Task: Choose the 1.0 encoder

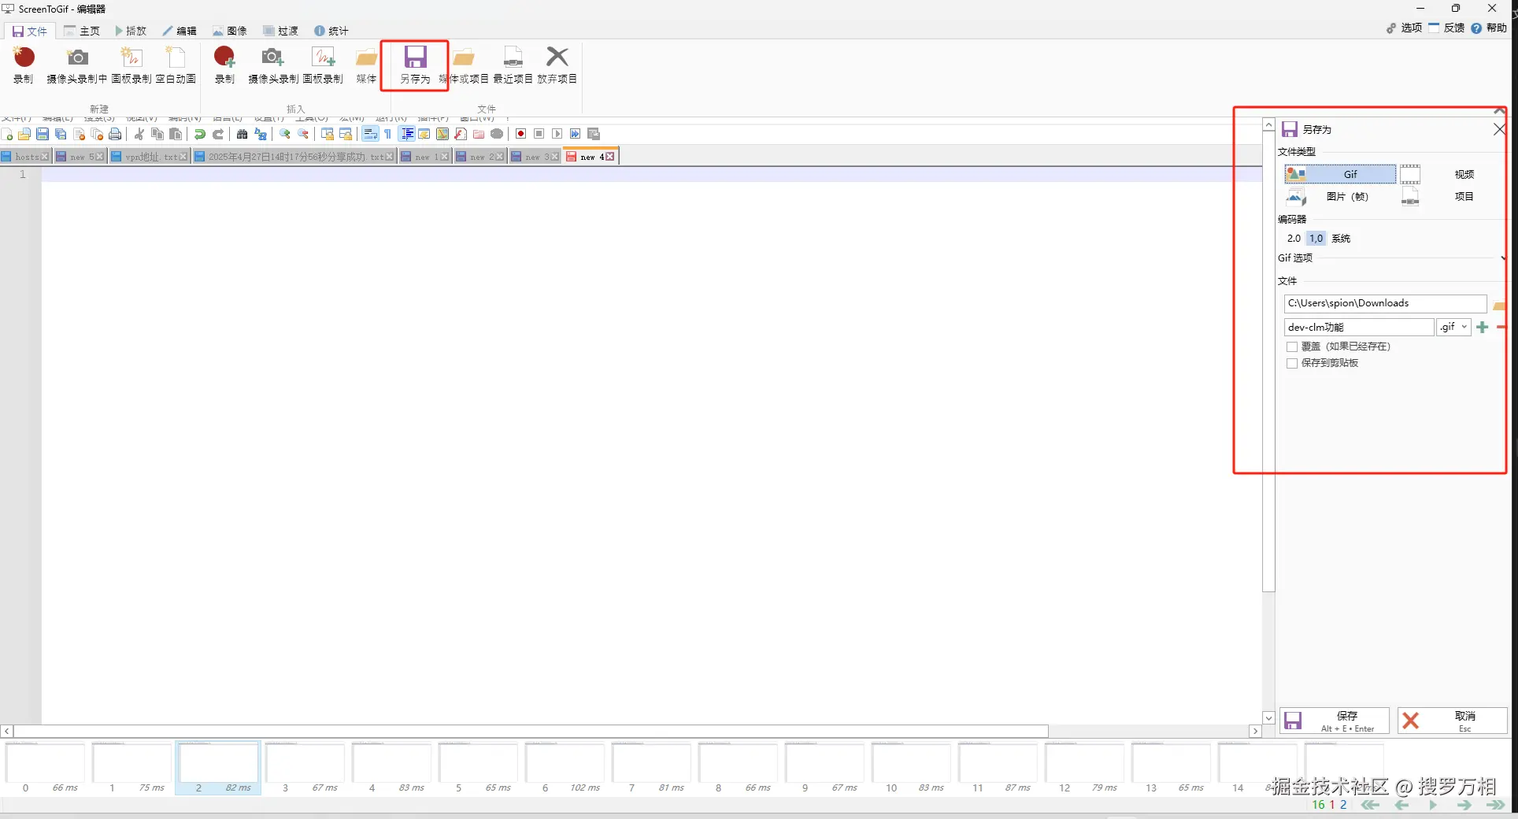Action: [1316, 239]
